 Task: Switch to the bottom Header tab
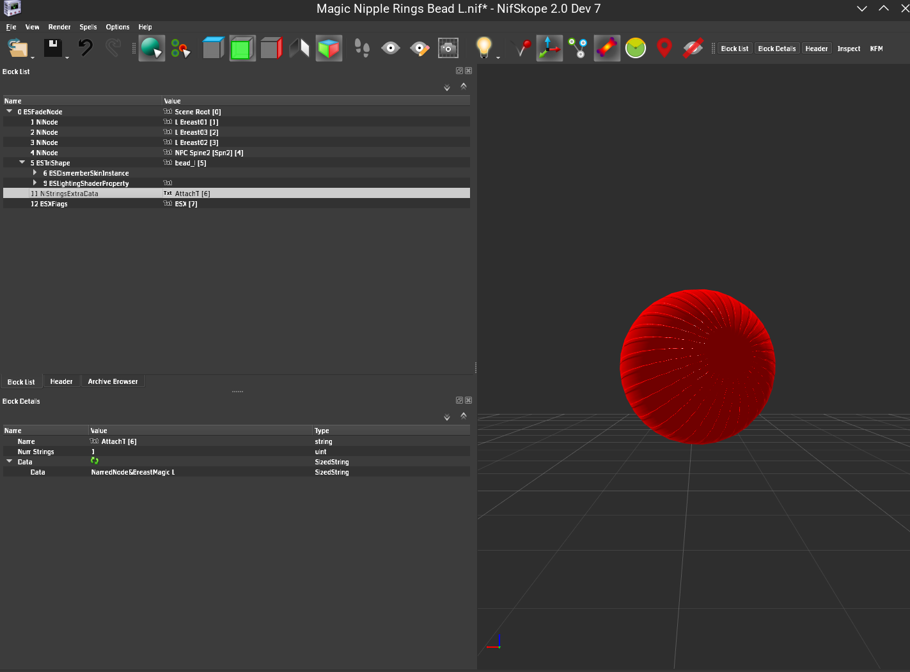click(x=61, y=381)
